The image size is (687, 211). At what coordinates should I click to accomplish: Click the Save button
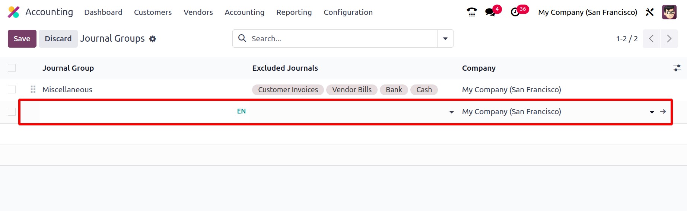pos(22,39)
